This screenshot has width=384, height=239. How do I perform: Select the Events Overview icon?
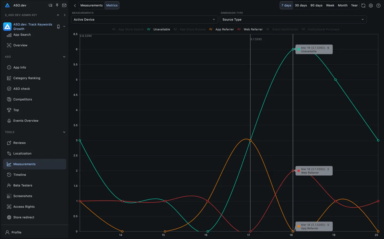[x=9, y=121]
